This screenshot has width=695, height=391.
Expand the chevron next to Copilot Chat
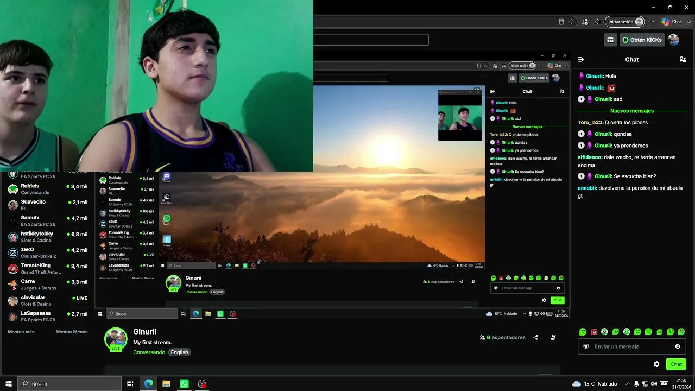(688, 22)
